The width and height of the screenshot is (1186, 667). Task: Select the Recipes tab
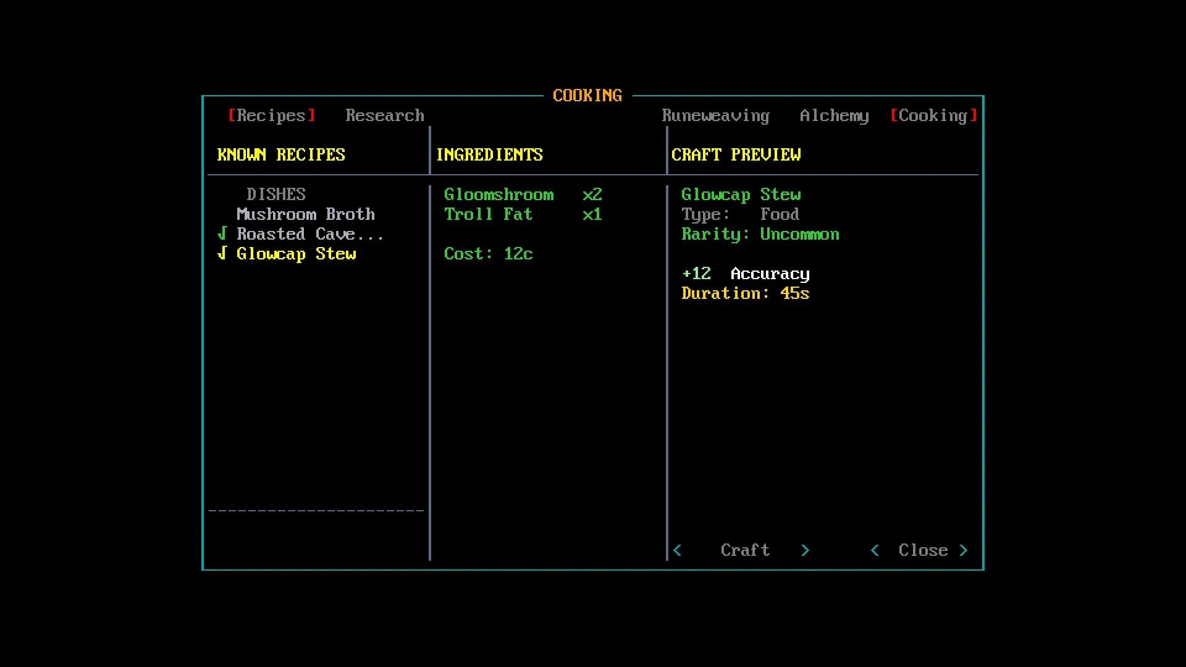272,115
